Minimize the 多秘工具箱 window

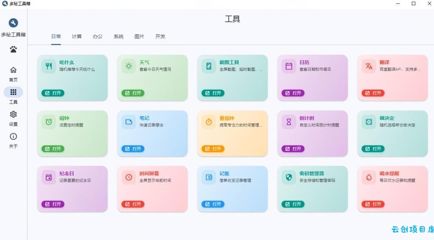[x=398, y=3]
